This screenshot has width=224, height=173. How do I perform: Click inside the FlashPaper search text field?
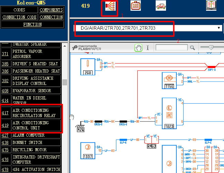[x=172, y=47]
